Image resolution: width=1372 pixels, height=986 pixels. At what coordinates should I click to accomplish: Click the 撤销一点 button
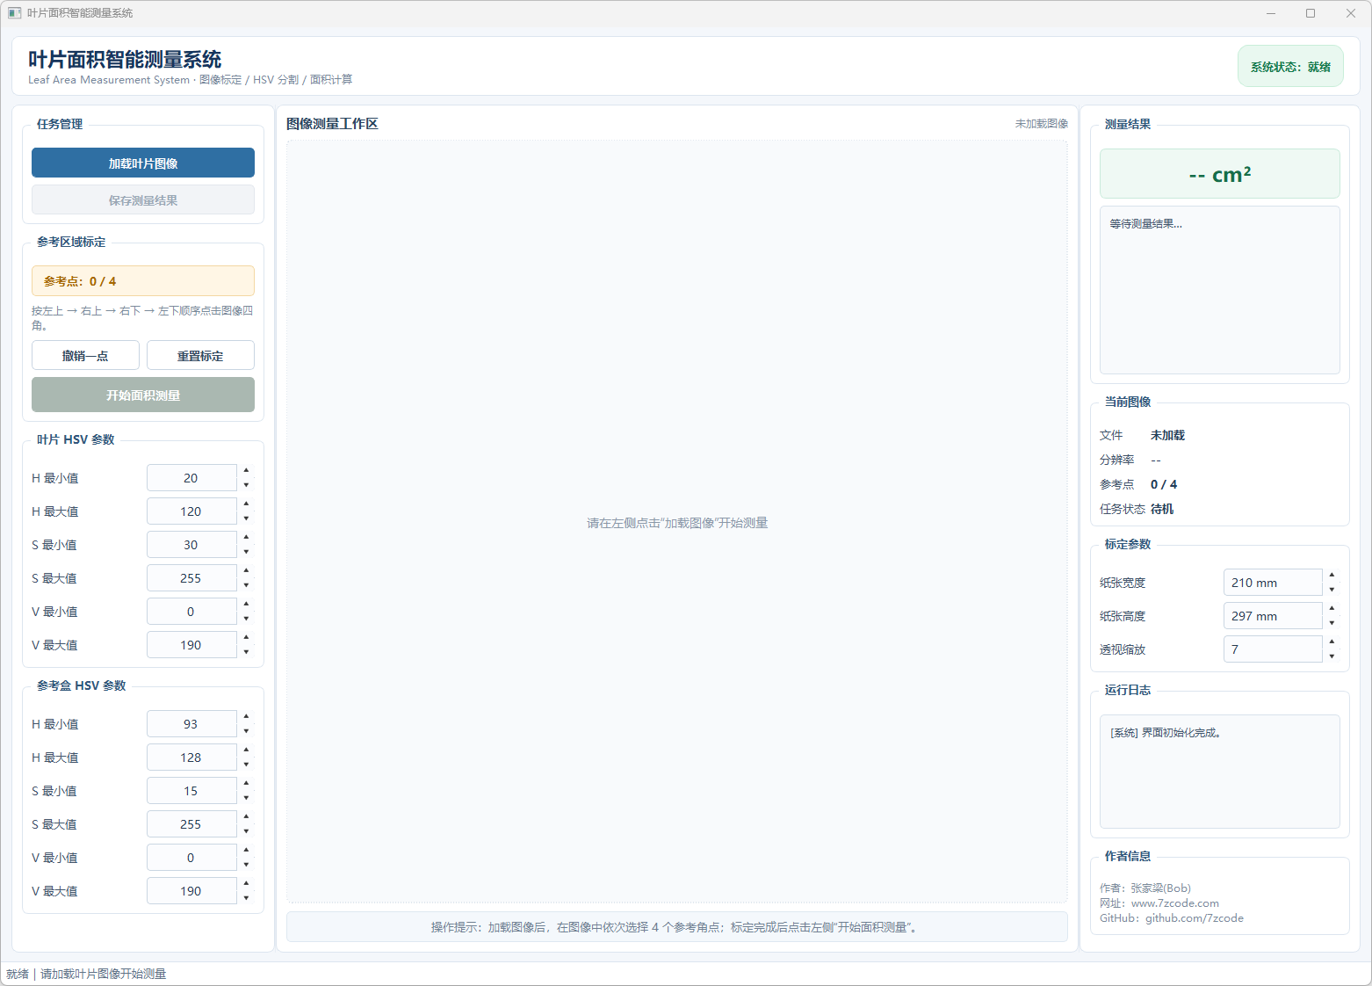(85, 355)
